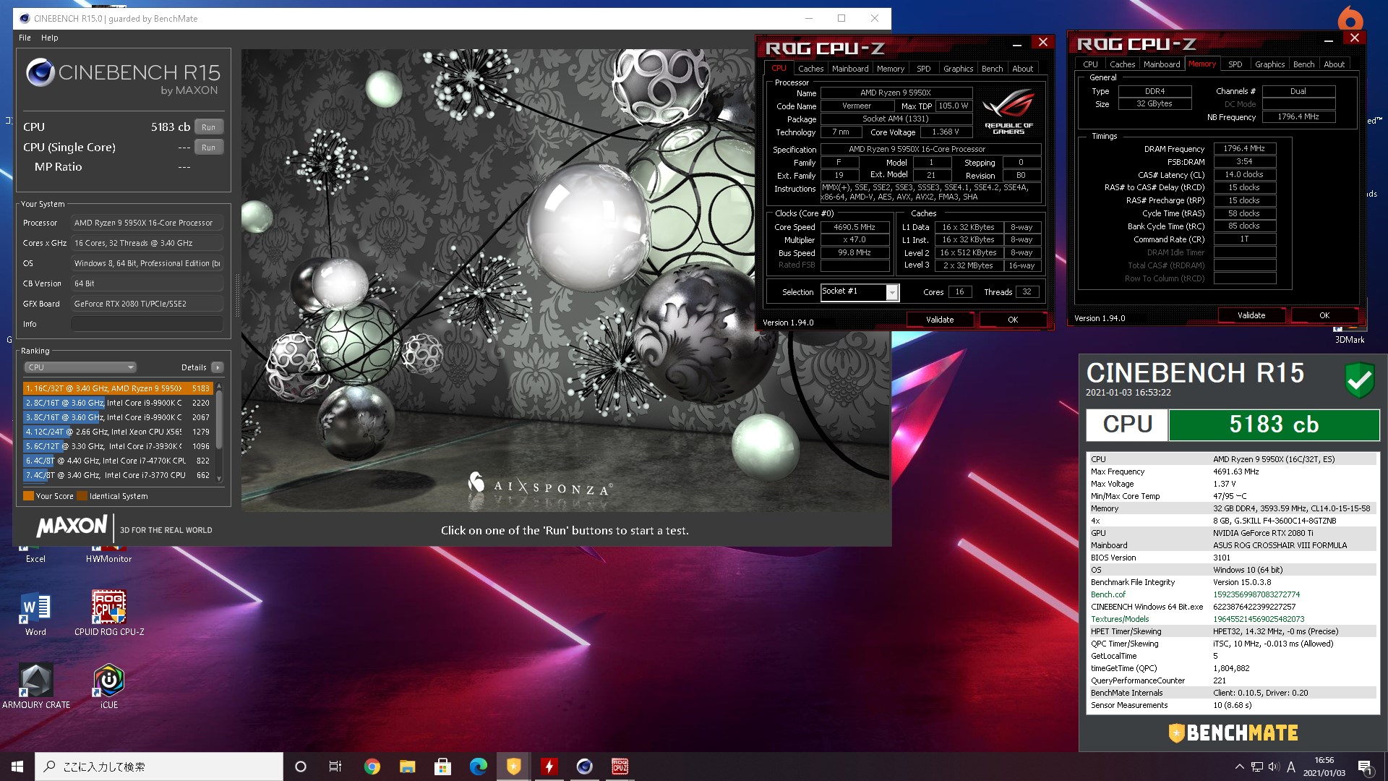Show hidden system tray icons chevron
1388x781 pixels.
[x=1239, y=767]
